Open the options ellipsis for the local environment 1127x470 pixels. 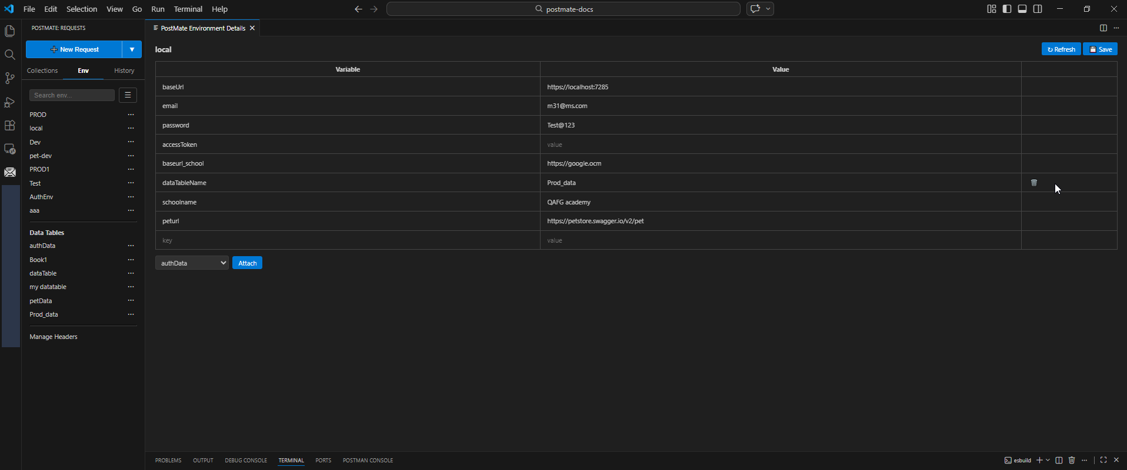[x=131, y=128]
